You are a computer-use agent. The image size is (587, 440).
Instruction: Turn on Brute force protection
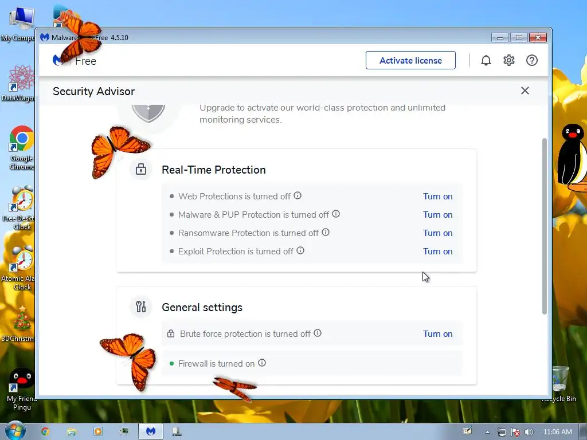click(x=437, y=334)
